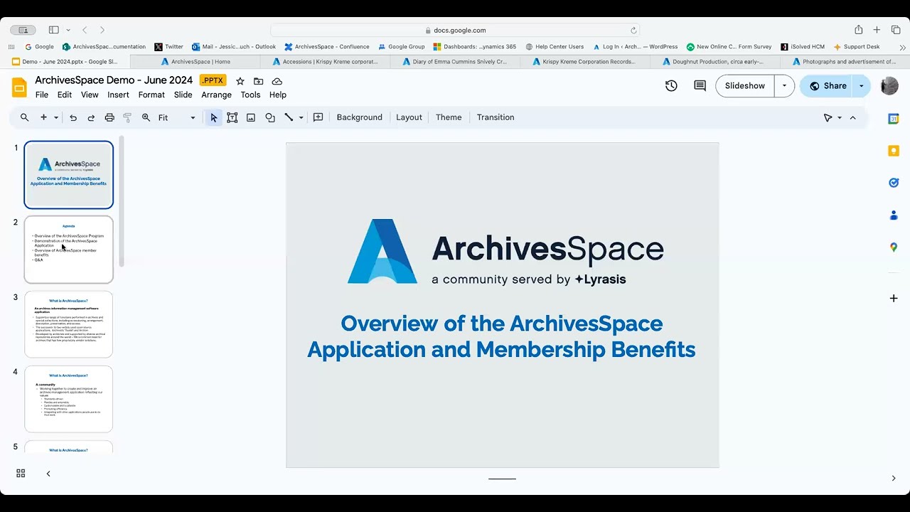
Task: Open Google Keep side panel icon
Action: (894, 151)
